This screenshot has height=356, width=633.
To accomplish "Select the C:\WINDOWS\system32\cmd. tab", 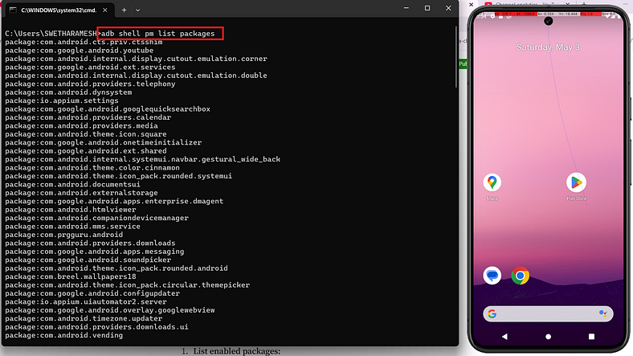I will point(59,10).
